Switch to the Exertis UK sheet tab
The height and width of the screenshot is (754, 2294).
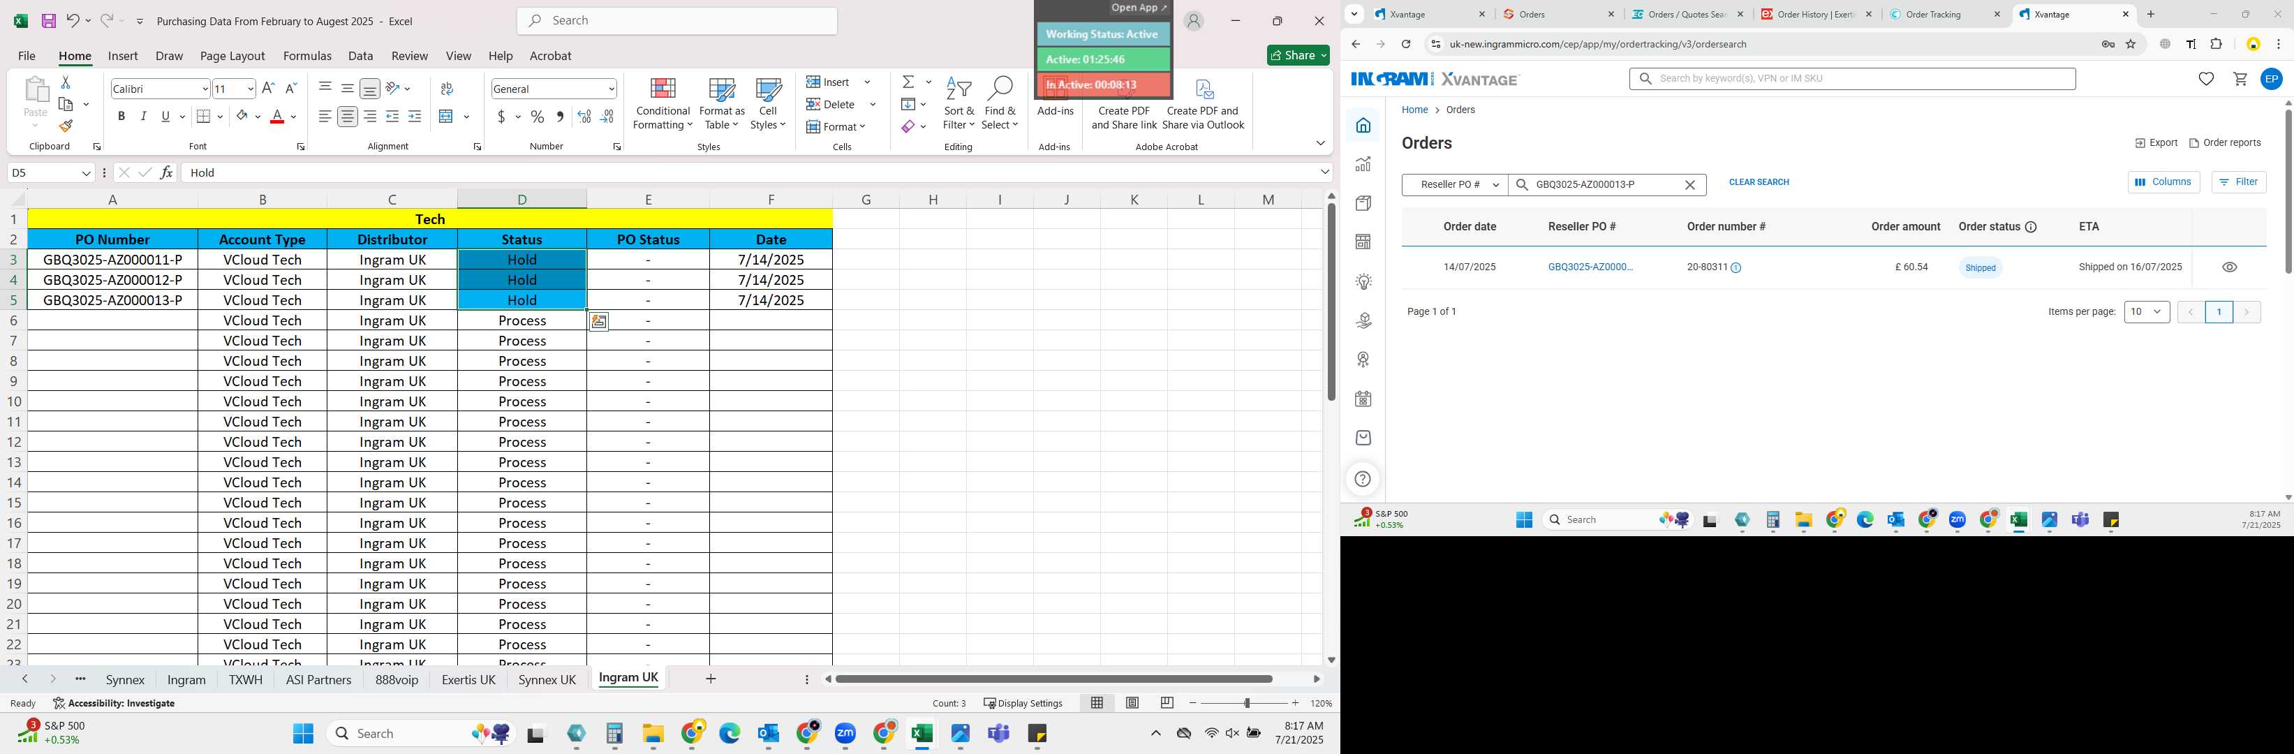tap(468, 680)
